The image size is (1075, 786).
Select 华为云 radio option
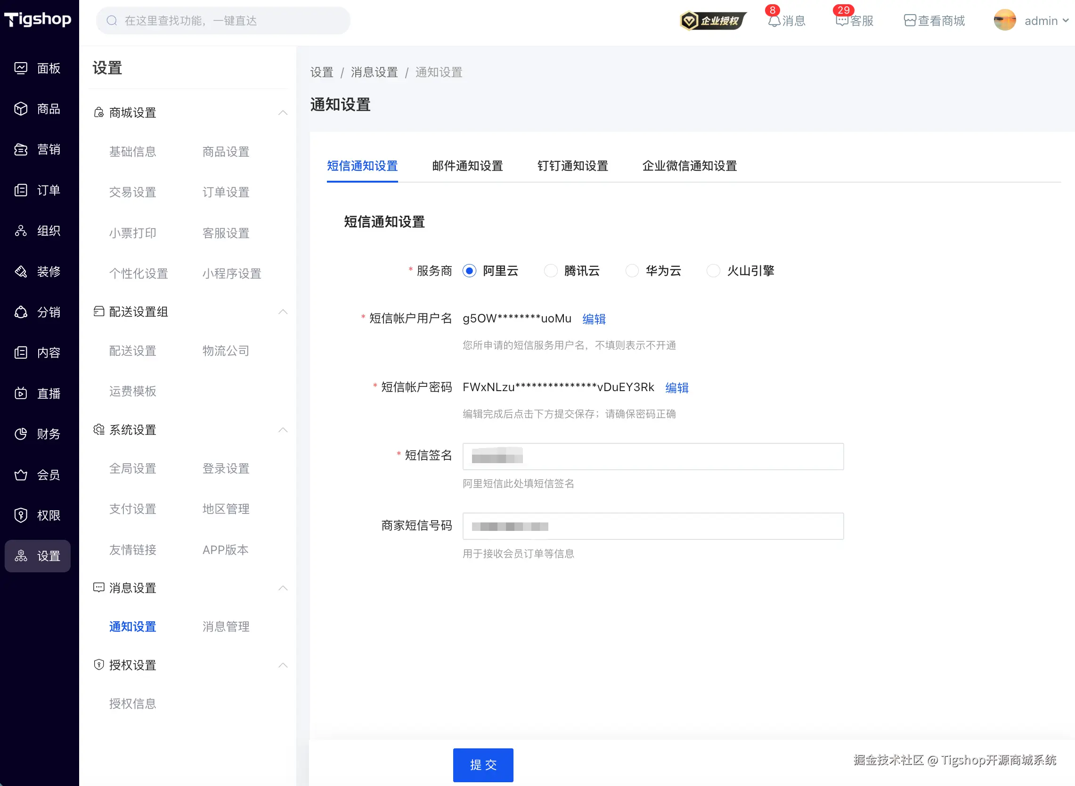pyautogui.click(x=632, y=271)
